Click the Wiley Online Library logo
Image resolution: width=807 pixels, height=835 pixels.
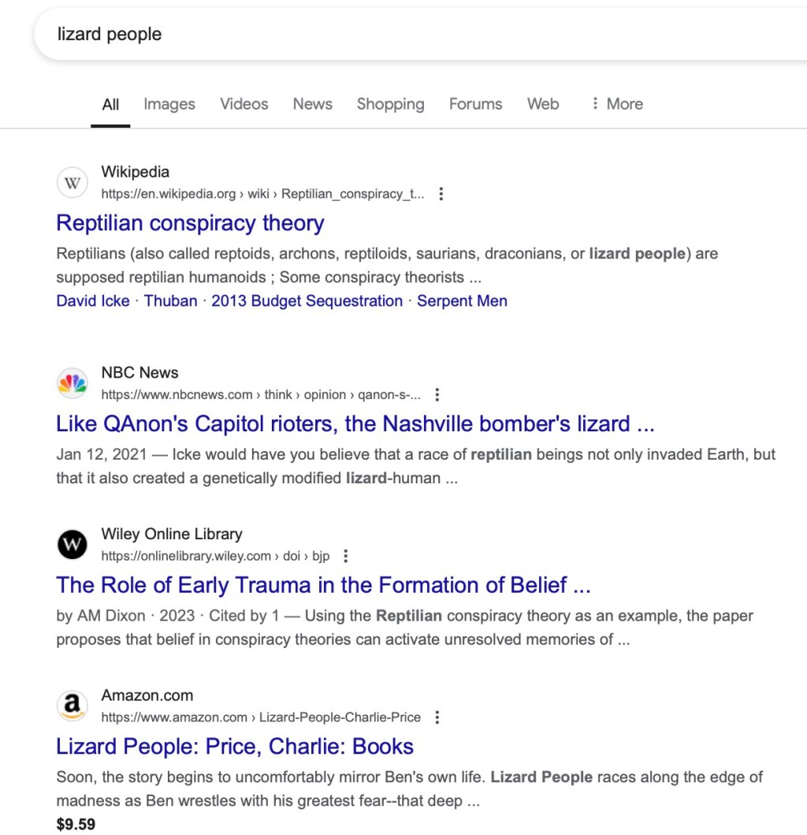tap(72, 544)
